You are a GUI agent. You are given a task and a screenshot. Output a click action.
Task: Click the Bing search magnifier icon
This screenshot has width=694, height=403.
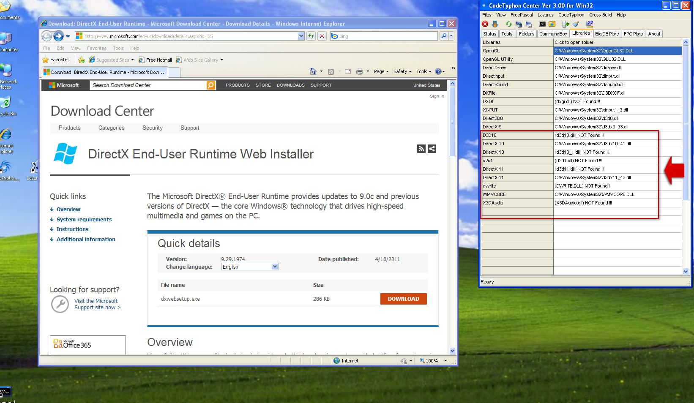(444, 36)
